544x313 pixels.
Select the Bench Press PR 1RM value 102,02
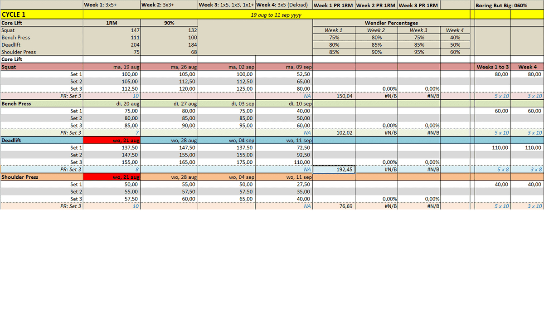point(334,133)
